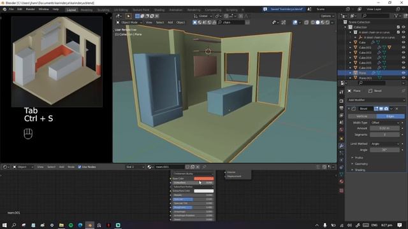408x229 pixels.
Task: Click the Bevel Amount value field
Action: 384,128
